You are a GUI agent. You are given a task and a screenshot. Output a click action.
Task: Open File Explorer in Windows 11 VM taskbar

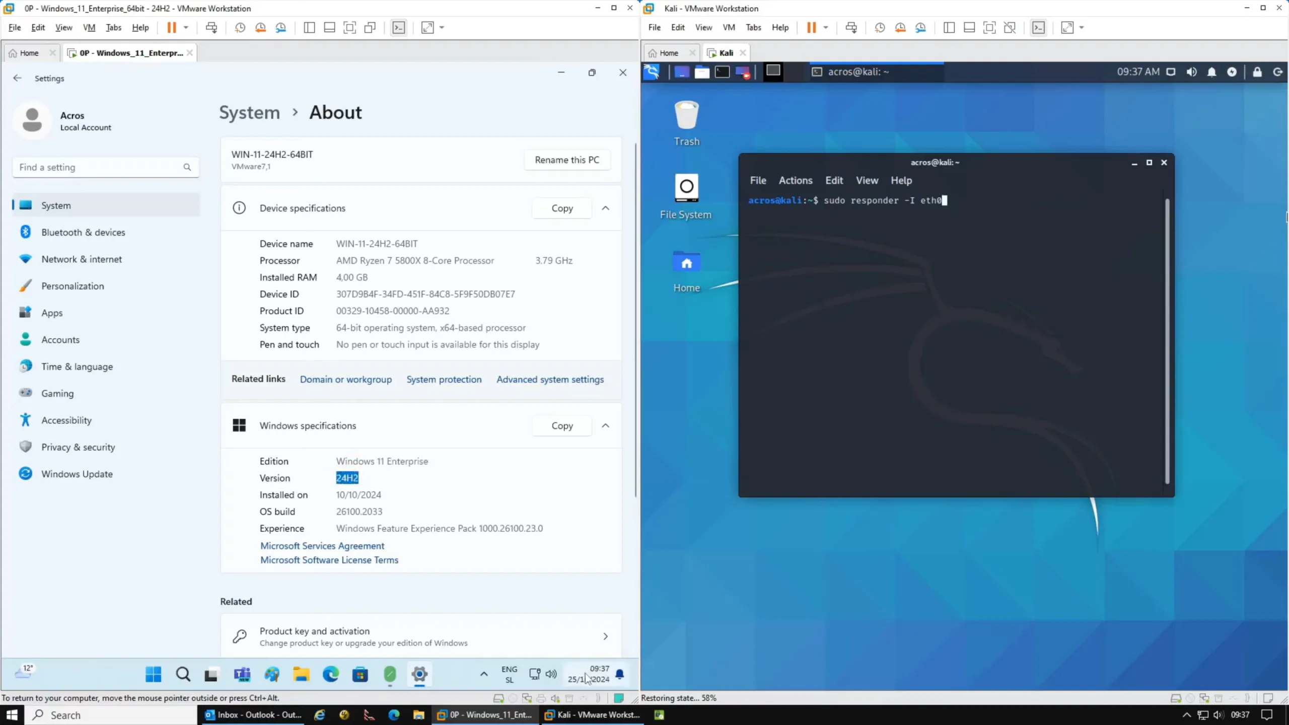301,674
